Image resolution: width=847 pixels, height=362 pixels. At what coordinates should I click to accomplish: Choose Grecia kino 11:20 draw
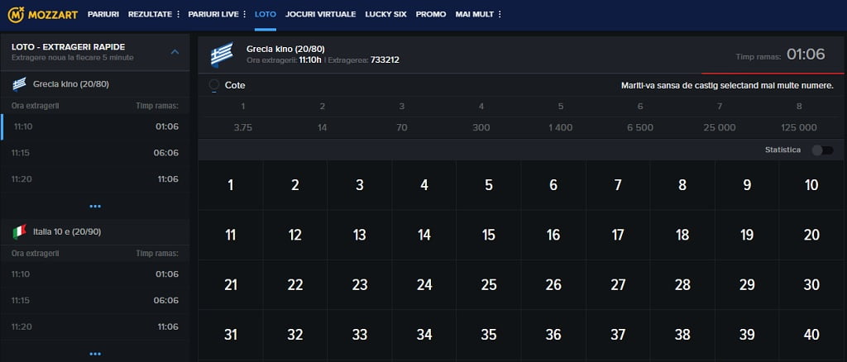pos(95,179)
